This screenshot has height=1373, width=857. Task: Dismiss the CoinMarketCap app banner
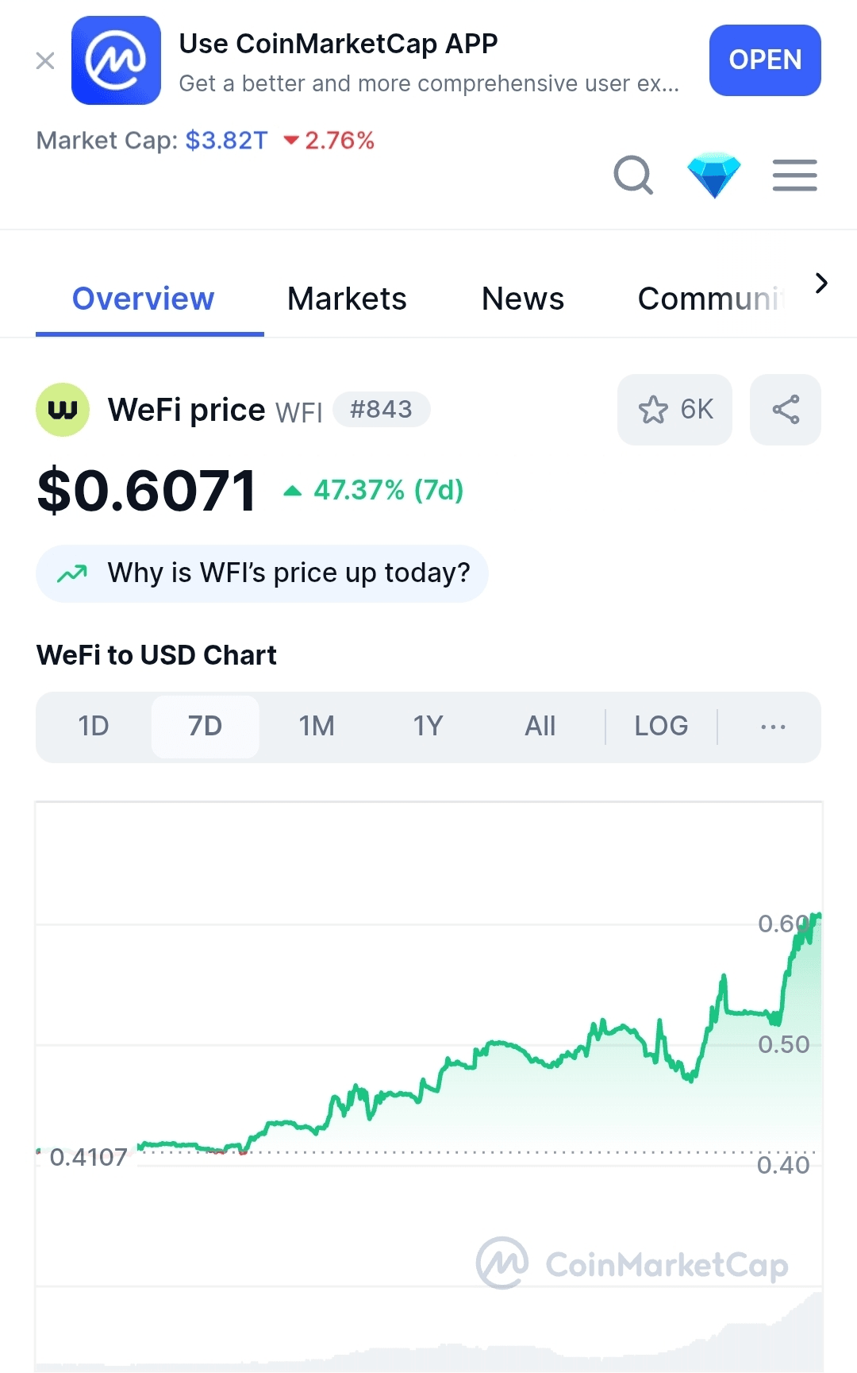click(x=45, y=60)
